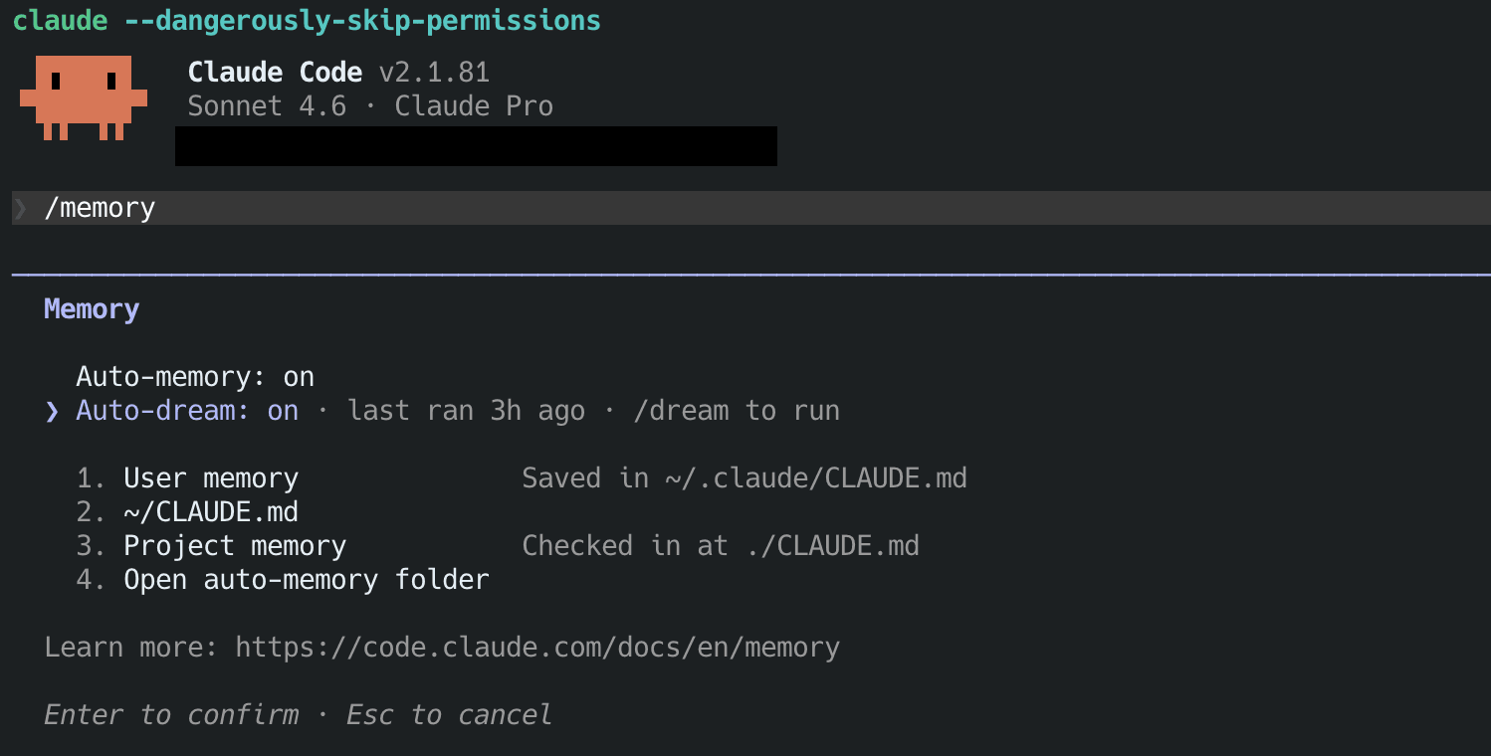Image resolution: width=1491 pixels, height=756 pixels.
Task: Toggle the Auto-memory on setting
Action: (195, 377)
